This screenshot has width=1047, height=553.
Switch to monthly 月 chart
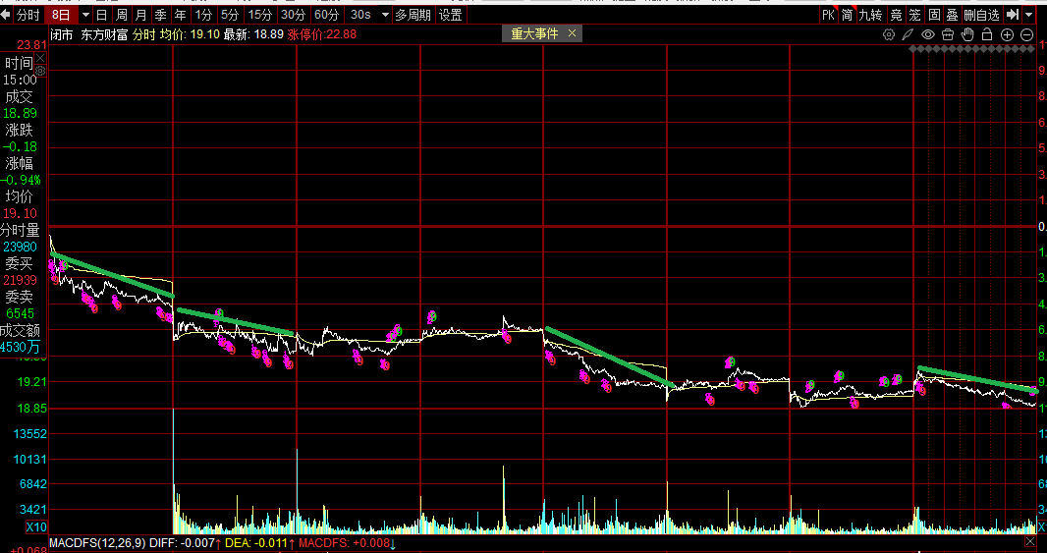[x=140, y=15]
